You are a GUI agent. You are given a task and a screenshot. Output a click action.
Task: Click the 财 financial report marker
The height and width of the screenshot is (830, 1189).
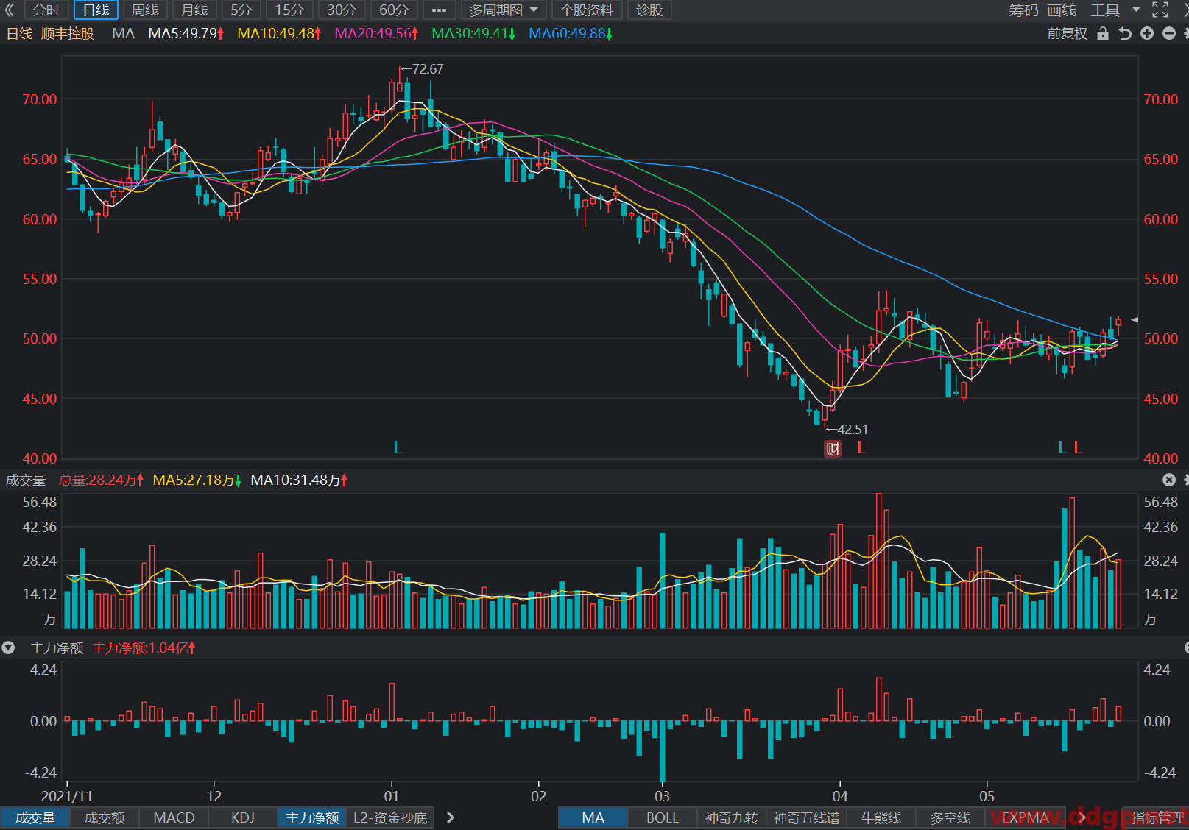pyautogui.click(x=833, y=449)
